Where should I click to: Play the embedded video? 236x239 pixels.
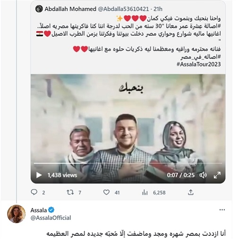pyautogui.click(x=39, y=175)
